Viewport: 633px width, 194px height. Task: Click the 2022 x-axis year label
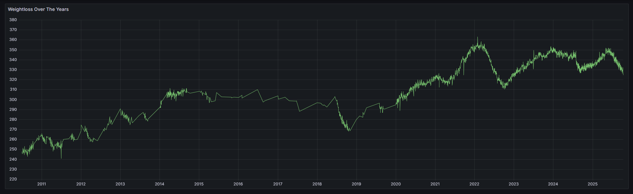pos(474,184)
